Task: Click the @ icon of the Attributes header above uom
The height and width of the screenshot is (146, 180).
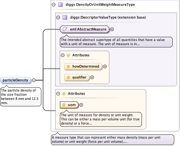Action: click(x=64, y=94)
